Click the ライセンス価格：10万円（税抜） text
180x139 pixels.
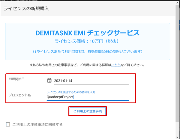point(87,41)
